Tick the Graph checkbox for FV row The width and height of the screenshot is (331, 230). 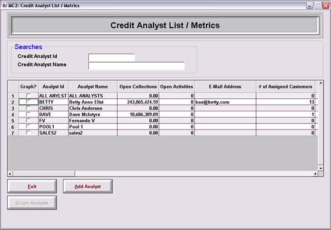point(28,120)
